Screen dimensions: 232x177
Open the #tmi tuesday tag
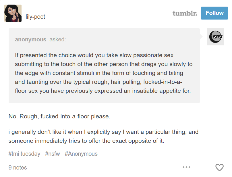click(x=24, y=154)
